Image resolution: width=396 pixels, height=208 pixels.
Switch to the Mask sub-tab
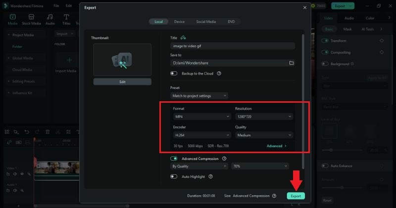coord(347,29)
